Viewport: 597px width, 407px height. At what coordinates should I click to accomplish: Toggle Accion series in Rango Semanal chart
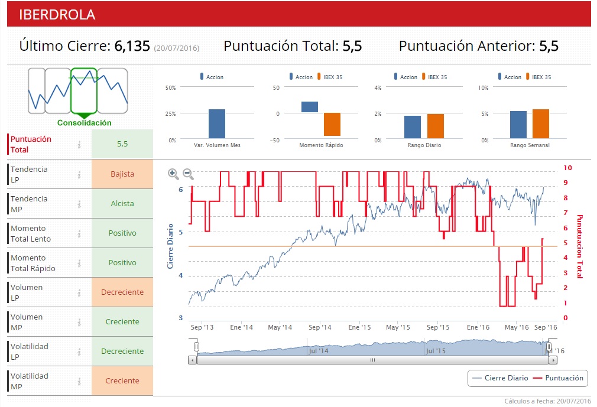510,77
